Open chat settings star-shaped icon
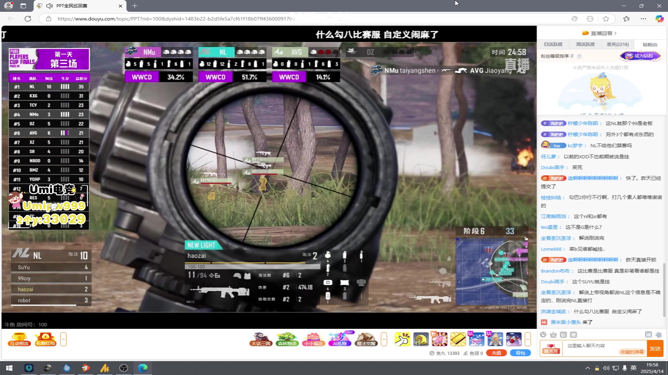Viewport: 668px width, 375px height. [x=658, y=335]
